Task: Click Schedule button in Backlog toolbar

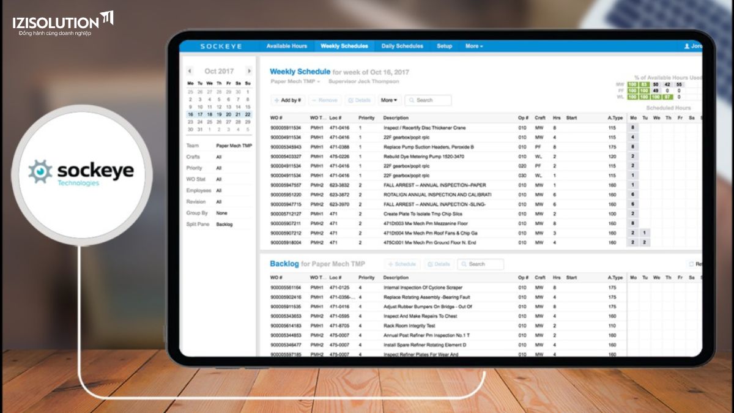Action: (x=402, y=264)
